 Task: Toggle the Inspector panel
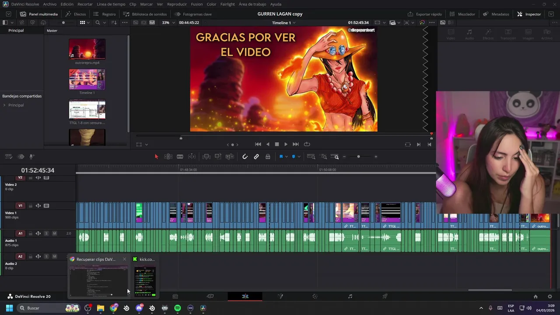529,14
